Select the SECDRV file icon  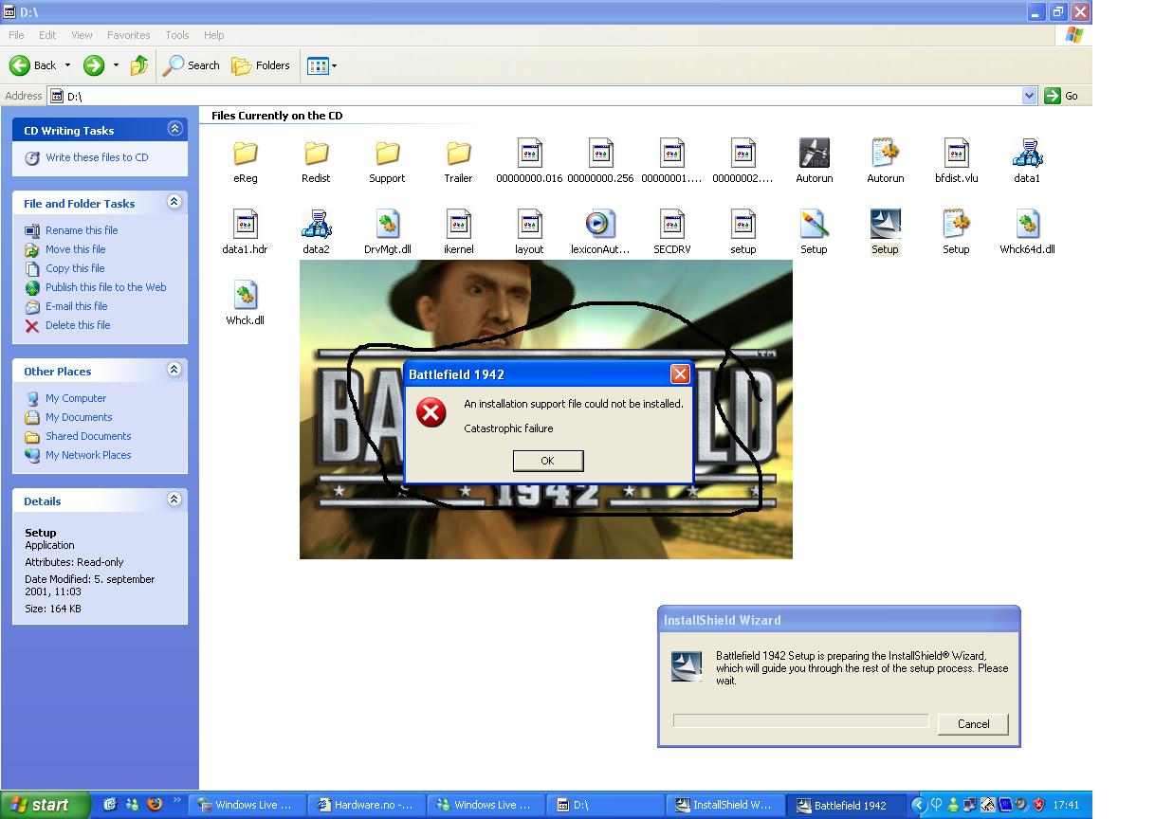[x=671, y=224]
